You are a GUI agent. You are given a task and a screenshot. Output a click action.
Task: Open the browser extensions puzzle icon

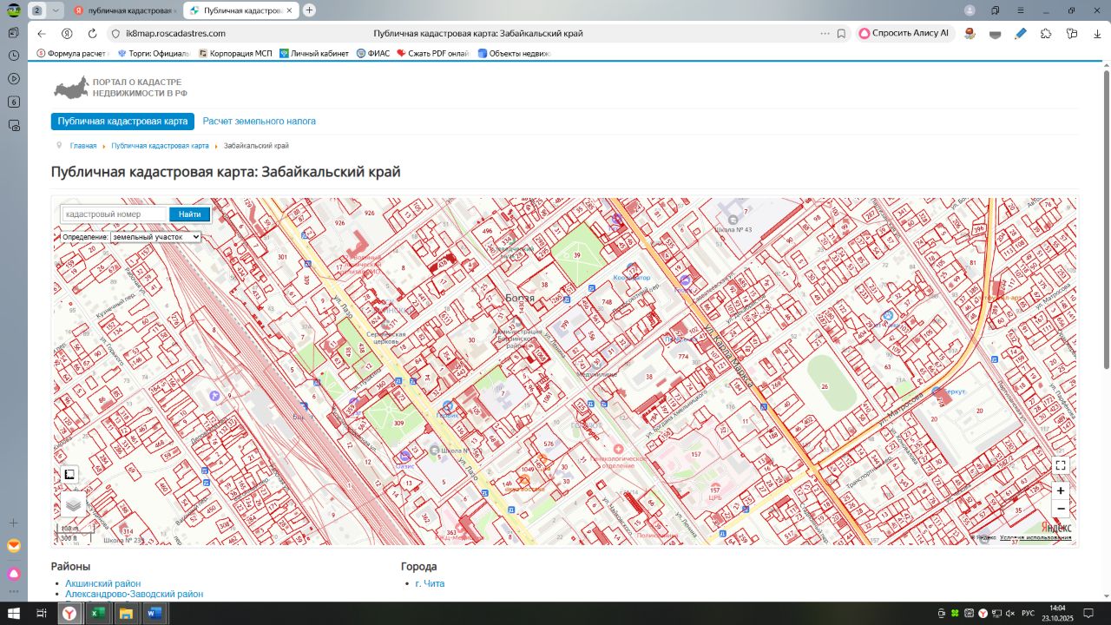coord(1046,34)
